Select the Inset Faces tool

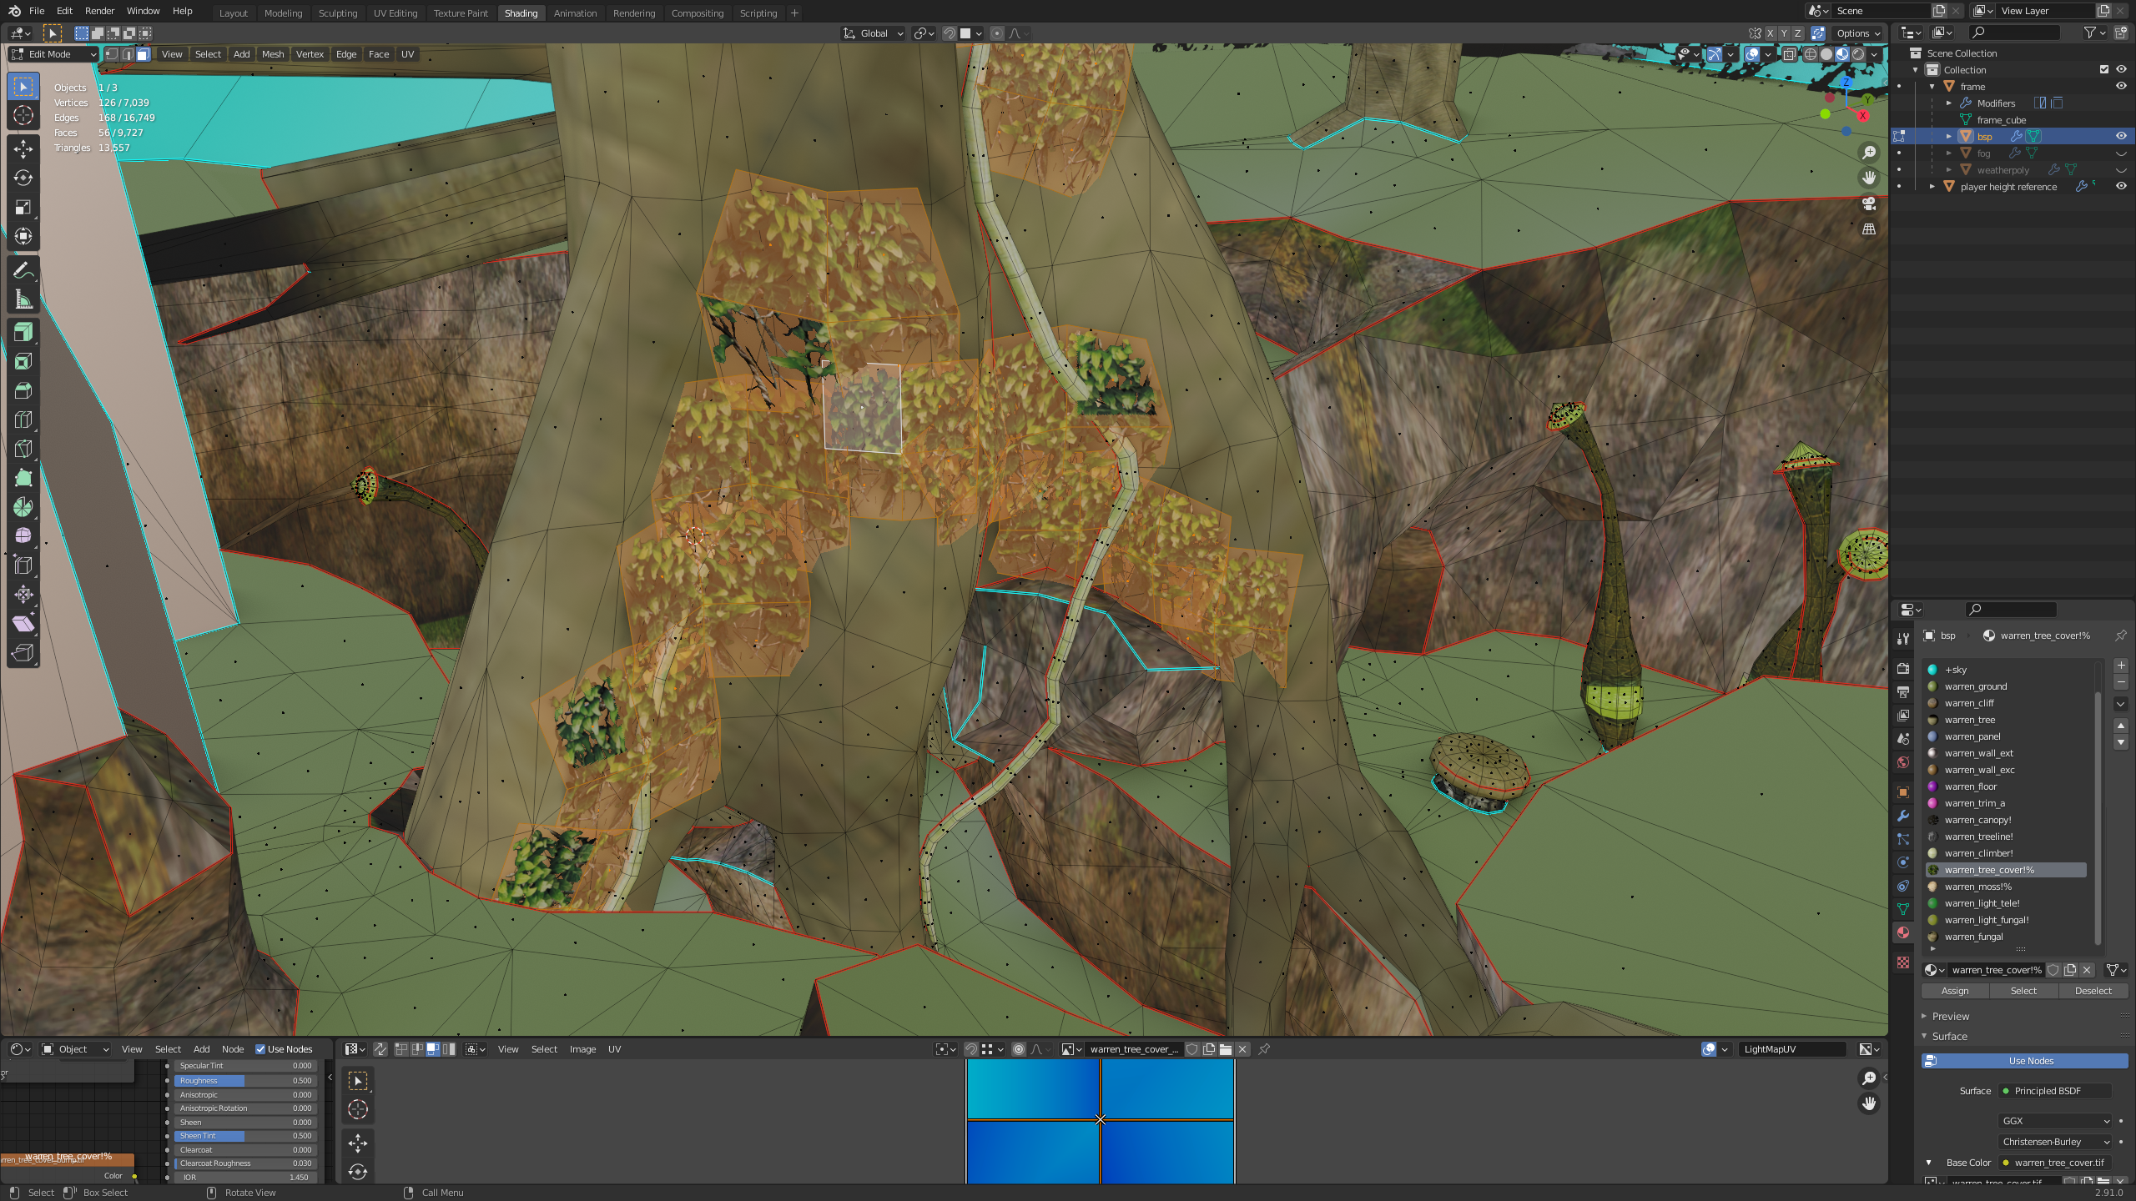(x=23, y=362)
